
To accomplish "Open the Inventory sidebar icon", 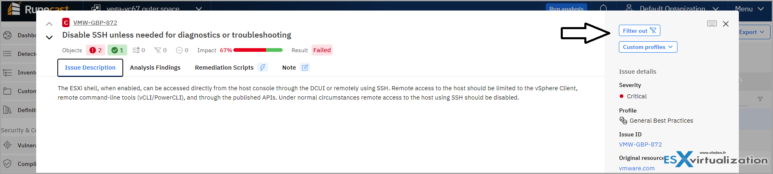I will [x=7, y=72].
